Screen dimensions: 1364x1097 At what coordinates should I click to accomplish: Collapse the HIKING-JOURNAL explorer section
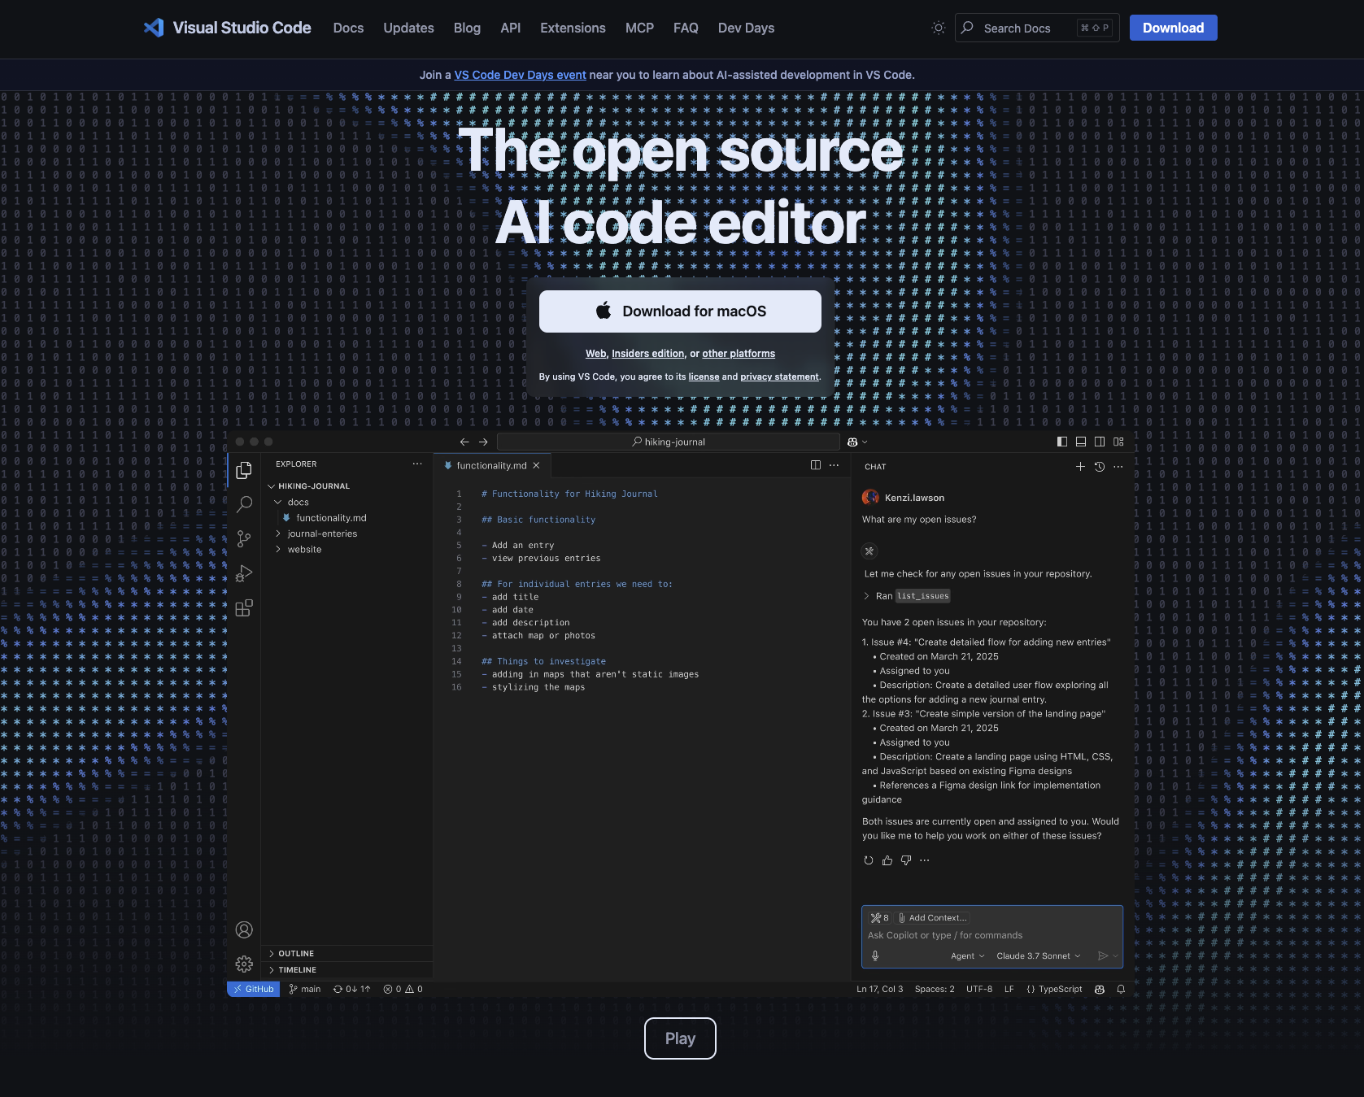[272, 486]
